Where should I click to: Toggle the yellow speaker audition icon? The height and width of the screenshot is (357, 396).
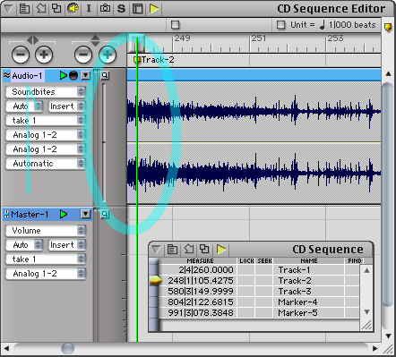(x=73, y=8)
